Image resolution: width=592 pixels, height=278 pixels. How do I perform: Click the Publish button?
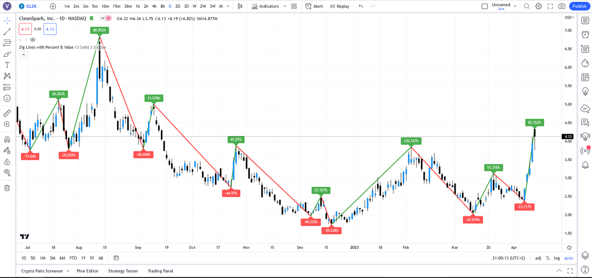click(x=580, y=6)
